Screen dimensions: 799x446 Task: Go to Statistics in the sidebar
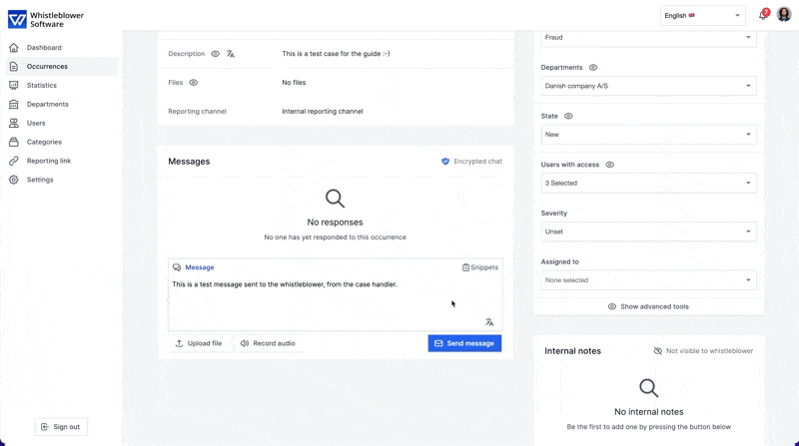pos(42,86)
